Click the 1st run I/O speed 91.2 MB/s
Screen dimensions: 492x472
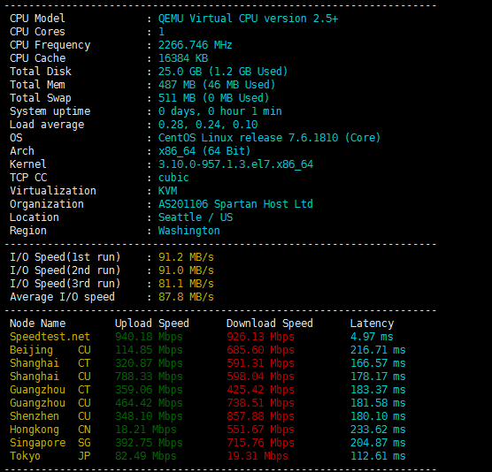186,257
